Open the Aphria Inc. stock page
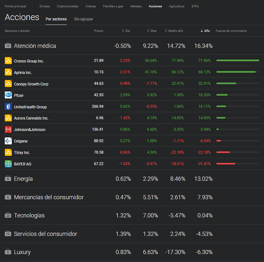Screen dimensions: 264x262 tap(23, 72)
